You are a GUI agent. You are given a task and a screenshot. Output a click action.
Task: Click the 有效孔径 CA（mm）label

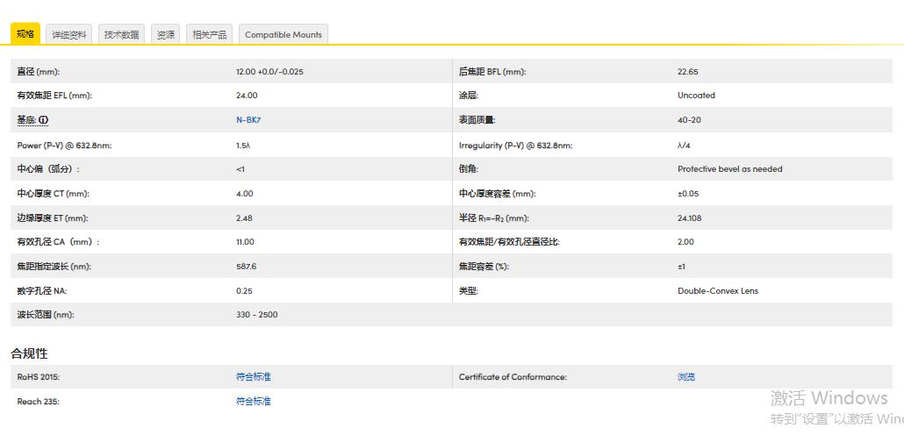58,242
